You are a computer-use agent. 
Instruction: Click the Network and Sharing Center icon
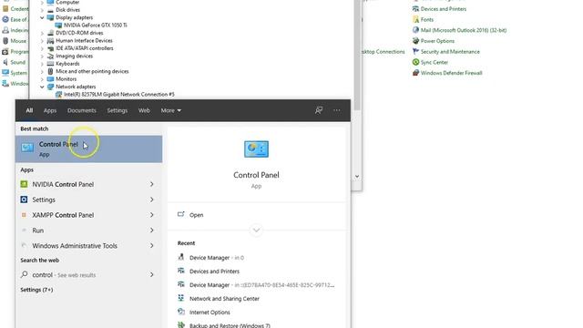pos(181,298)
